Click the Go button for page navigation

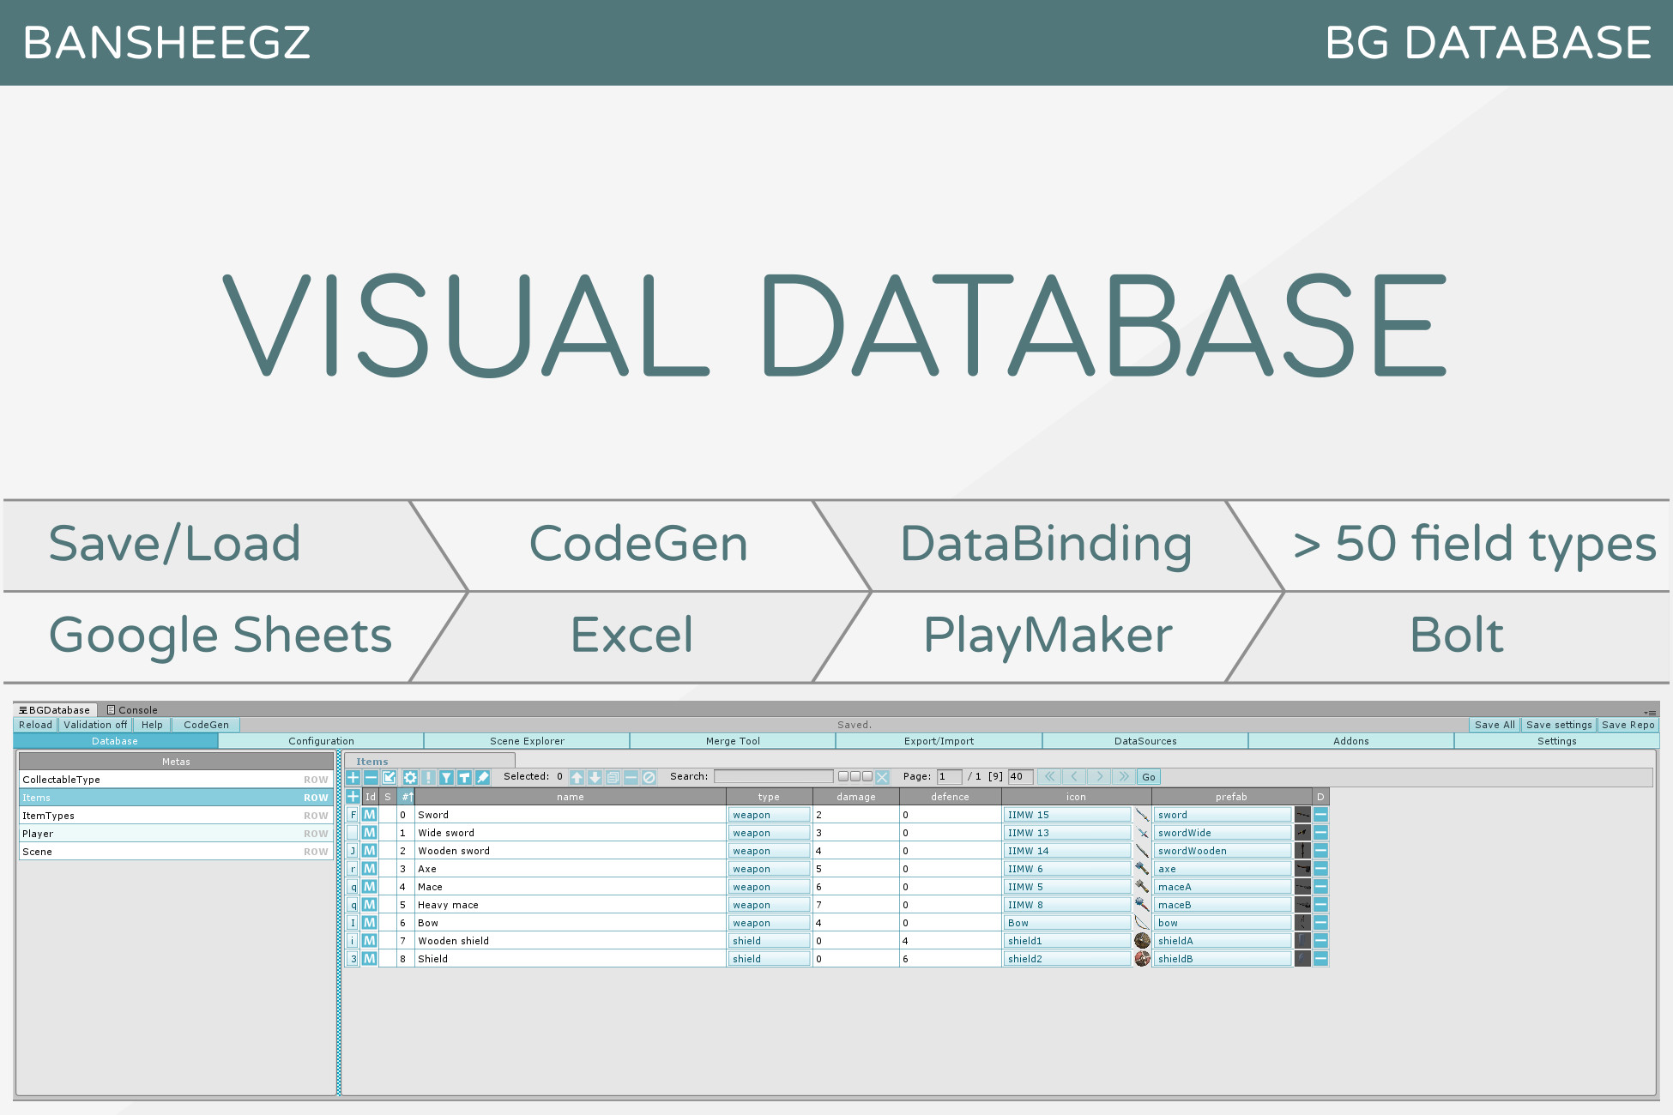coord(1149,777)
